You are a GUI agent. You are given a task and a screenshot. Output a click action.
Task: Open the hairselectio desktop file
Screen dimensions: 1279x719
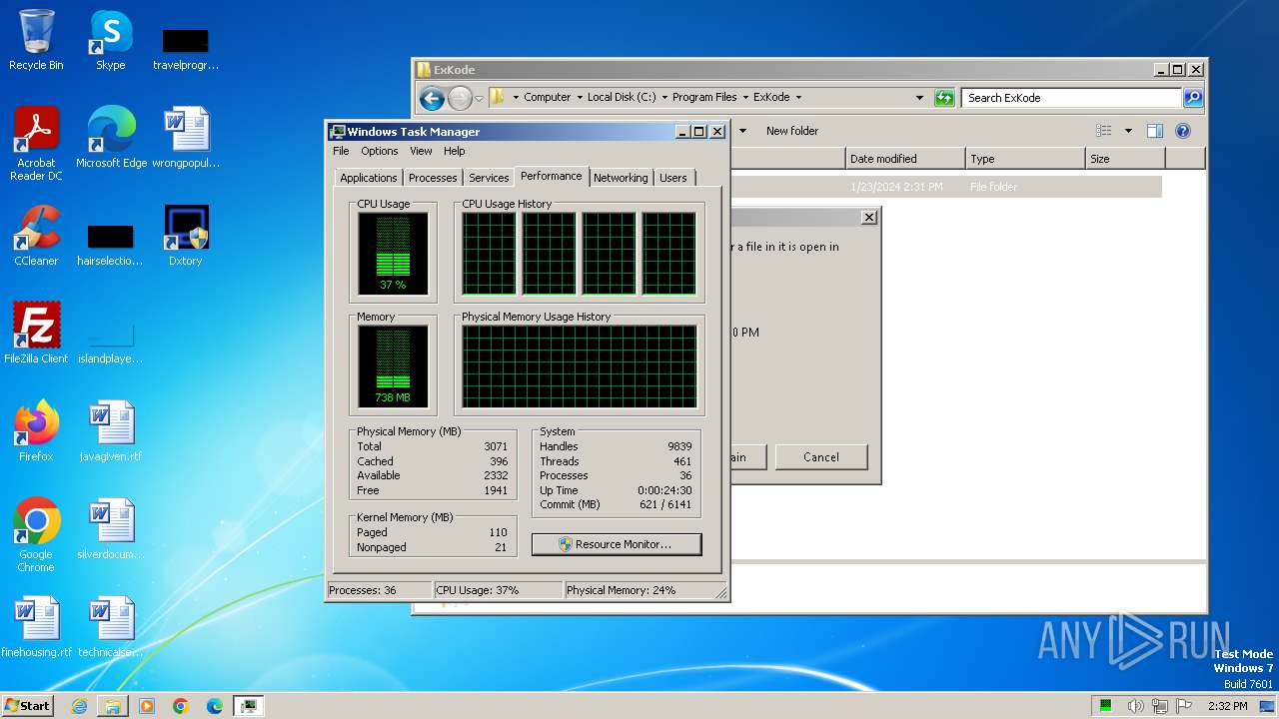[111, 245]
